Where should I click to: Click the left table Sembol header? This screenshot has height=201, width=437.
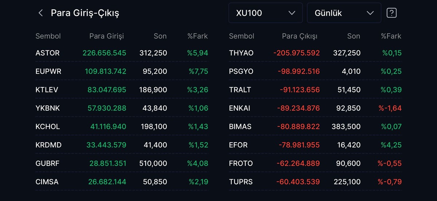click(x=48, y=36)
